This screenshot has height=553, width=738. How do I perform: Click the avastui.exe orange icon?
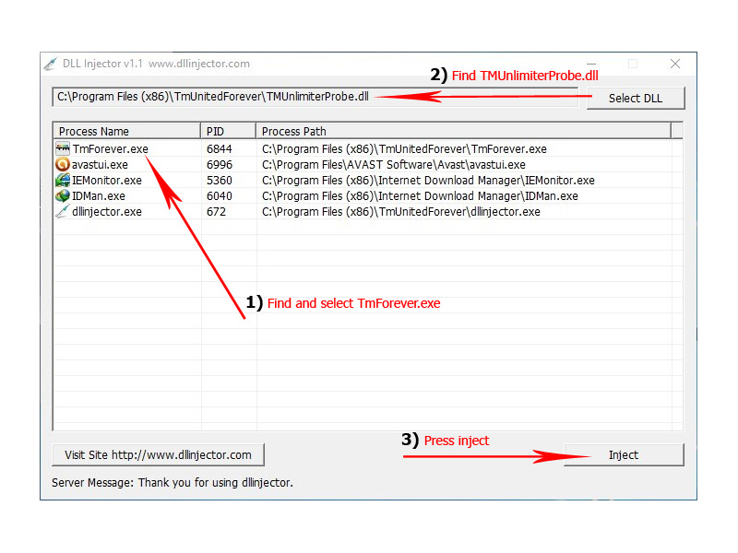pos(62,164)
